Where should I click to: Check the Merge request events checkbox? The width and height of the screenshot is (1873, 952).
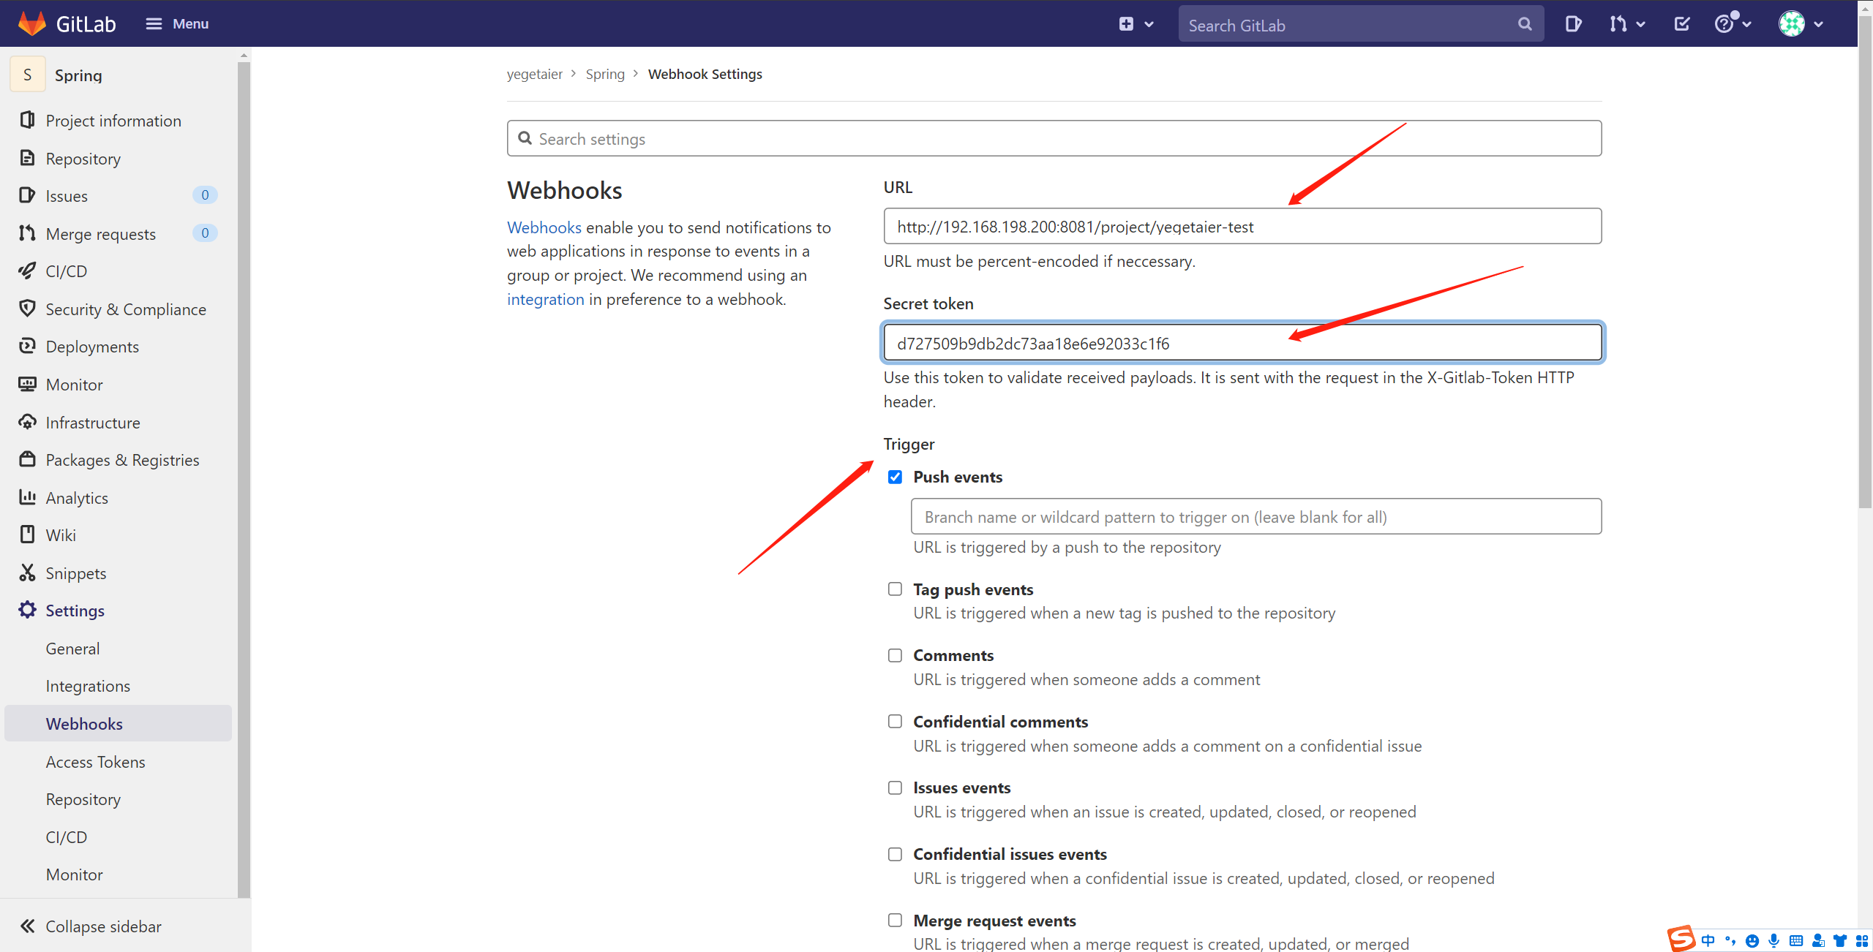[x=895, y=921]
